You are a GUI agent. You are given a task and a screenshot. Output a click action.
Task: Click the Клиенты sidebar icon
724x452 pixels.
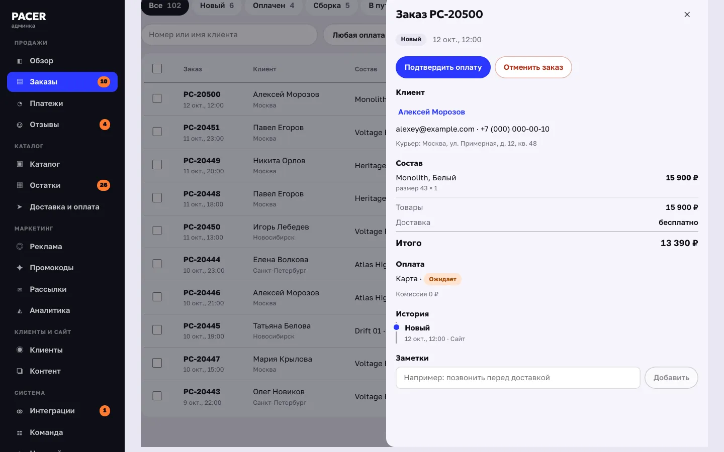coord(20,350)
